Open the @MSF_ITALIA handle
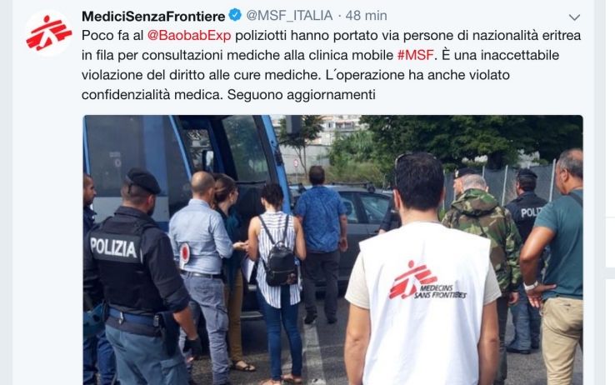The image size is (615, 385). coord(289,16)
